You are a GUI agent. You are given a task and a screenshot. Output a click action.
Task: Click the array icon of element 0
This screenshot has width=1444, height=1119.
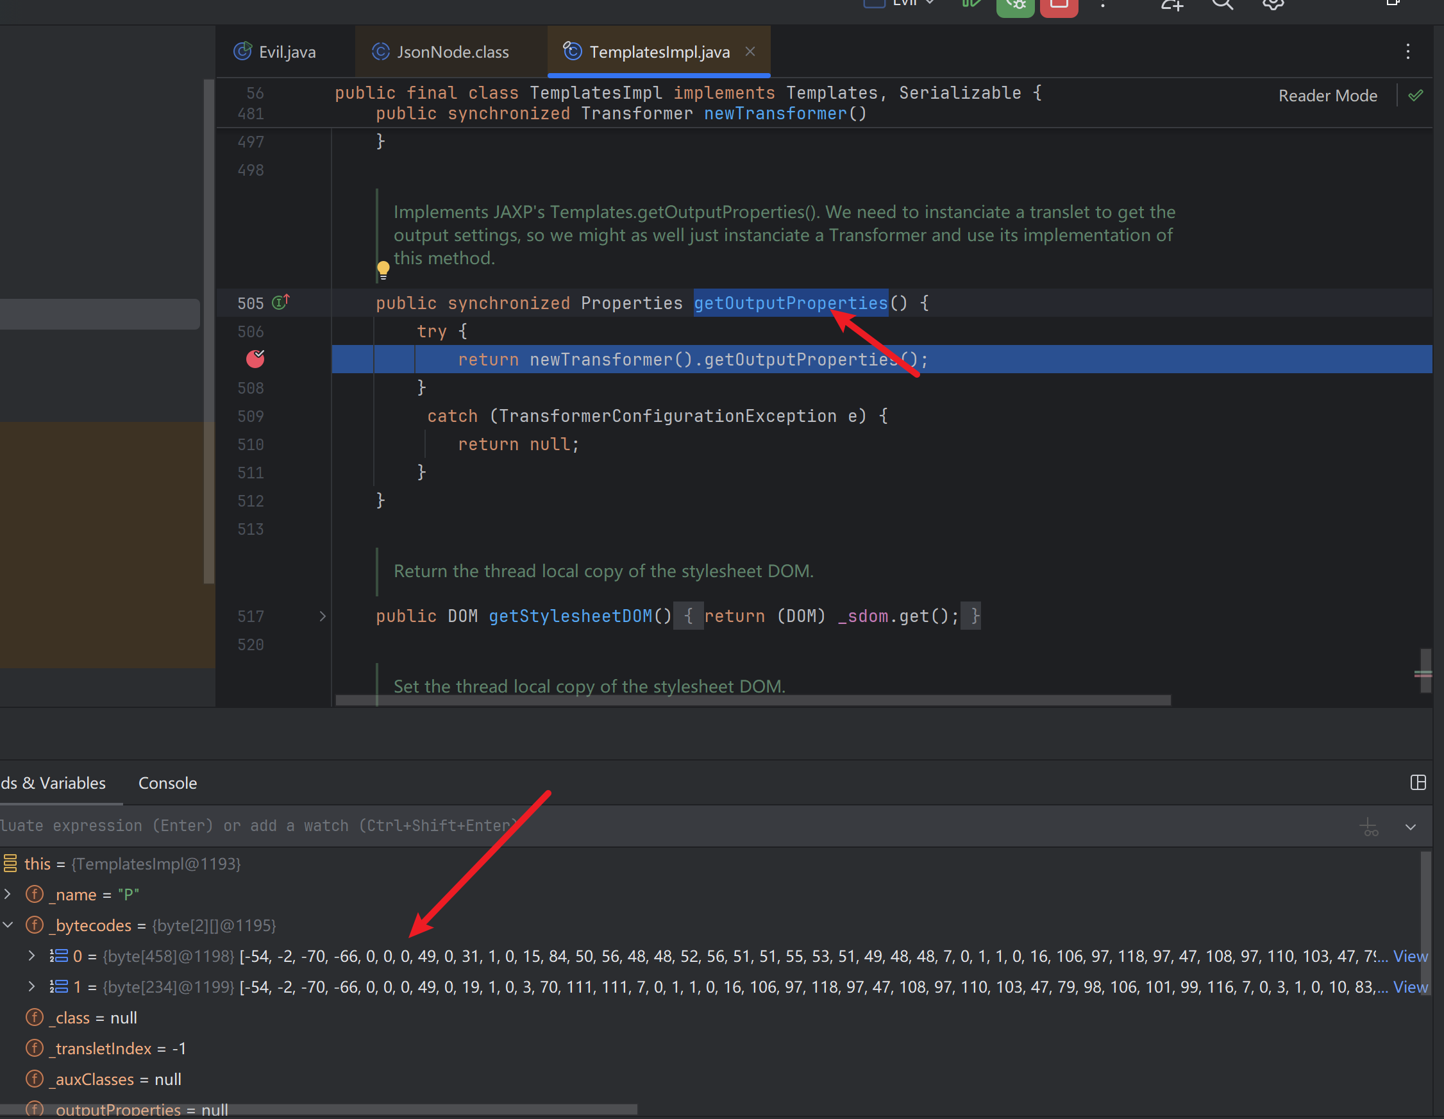59,955
